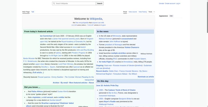Viewport: 208px width, 107px height.
Task: Open the Create account link
Action: click(170, 4)
